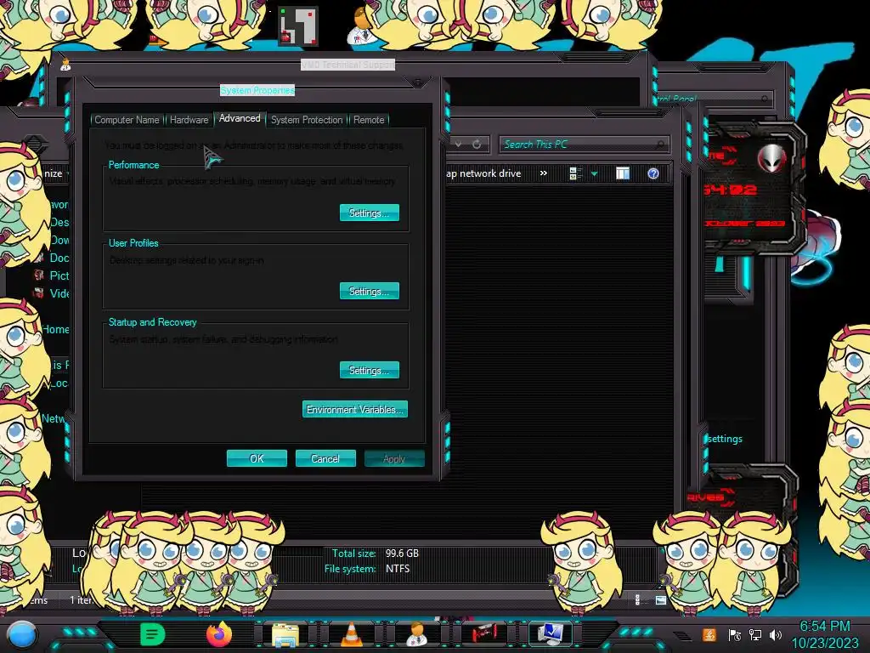Click the 99.6 GB total size value
Viewport: 870px width, 653px height.
(x=402, y=554)
